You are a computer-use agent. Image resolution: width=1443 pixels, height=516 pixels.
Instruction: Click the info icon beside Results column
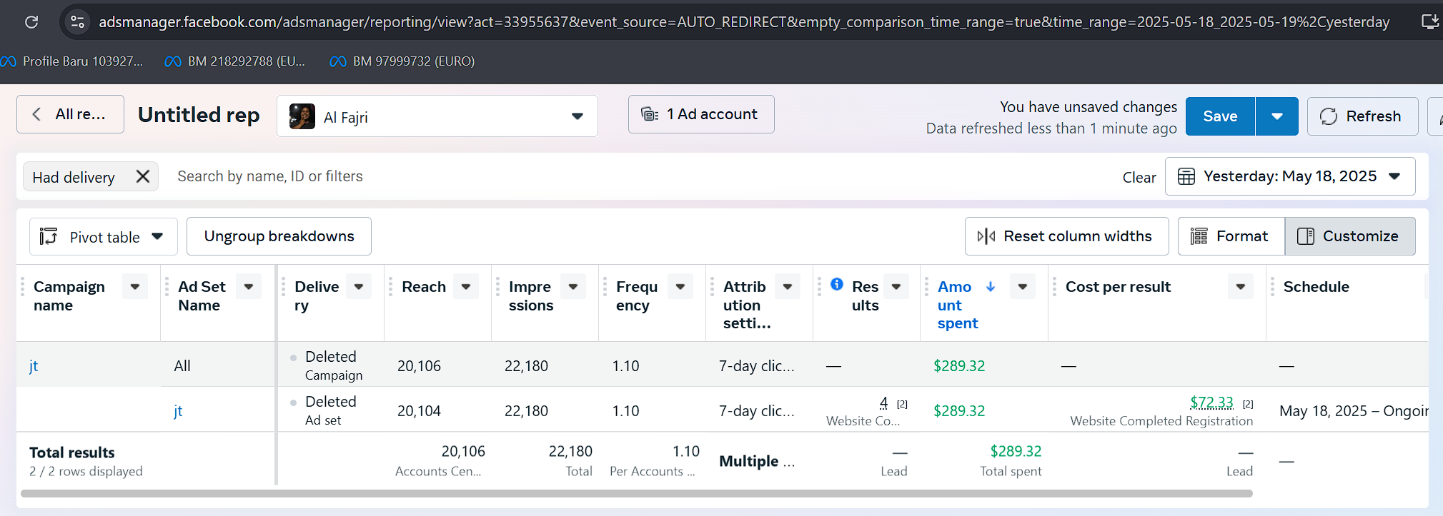pos(837,284)
